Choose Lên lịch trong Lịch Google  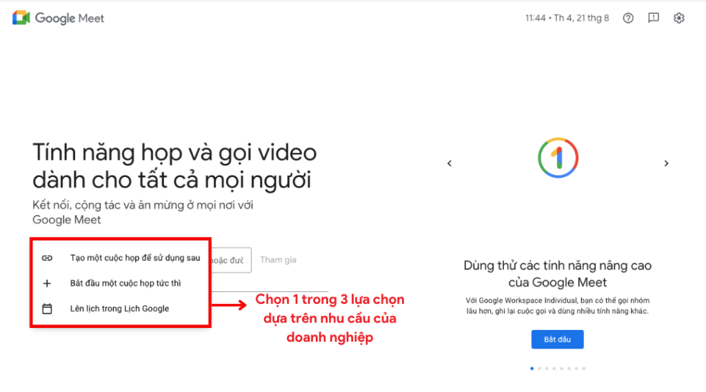tap(120, 309)
